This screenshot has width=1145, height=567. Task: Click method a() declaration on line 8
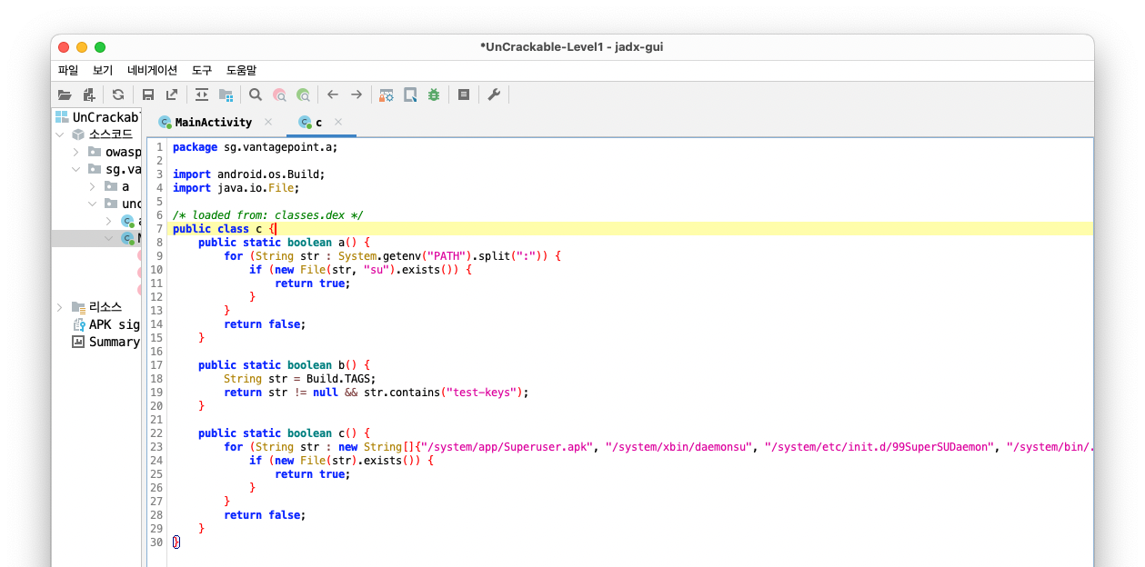284,243
